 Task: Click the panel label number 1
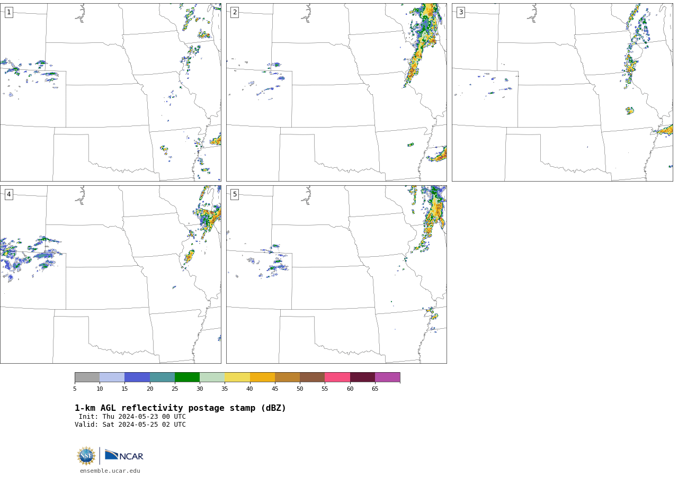(x=9, y=12)
